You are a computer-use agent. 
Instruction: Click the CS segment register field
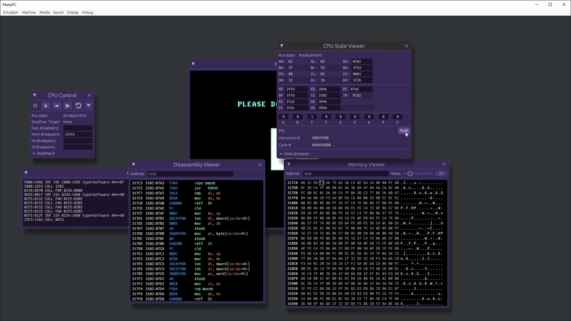click(328, 95)
